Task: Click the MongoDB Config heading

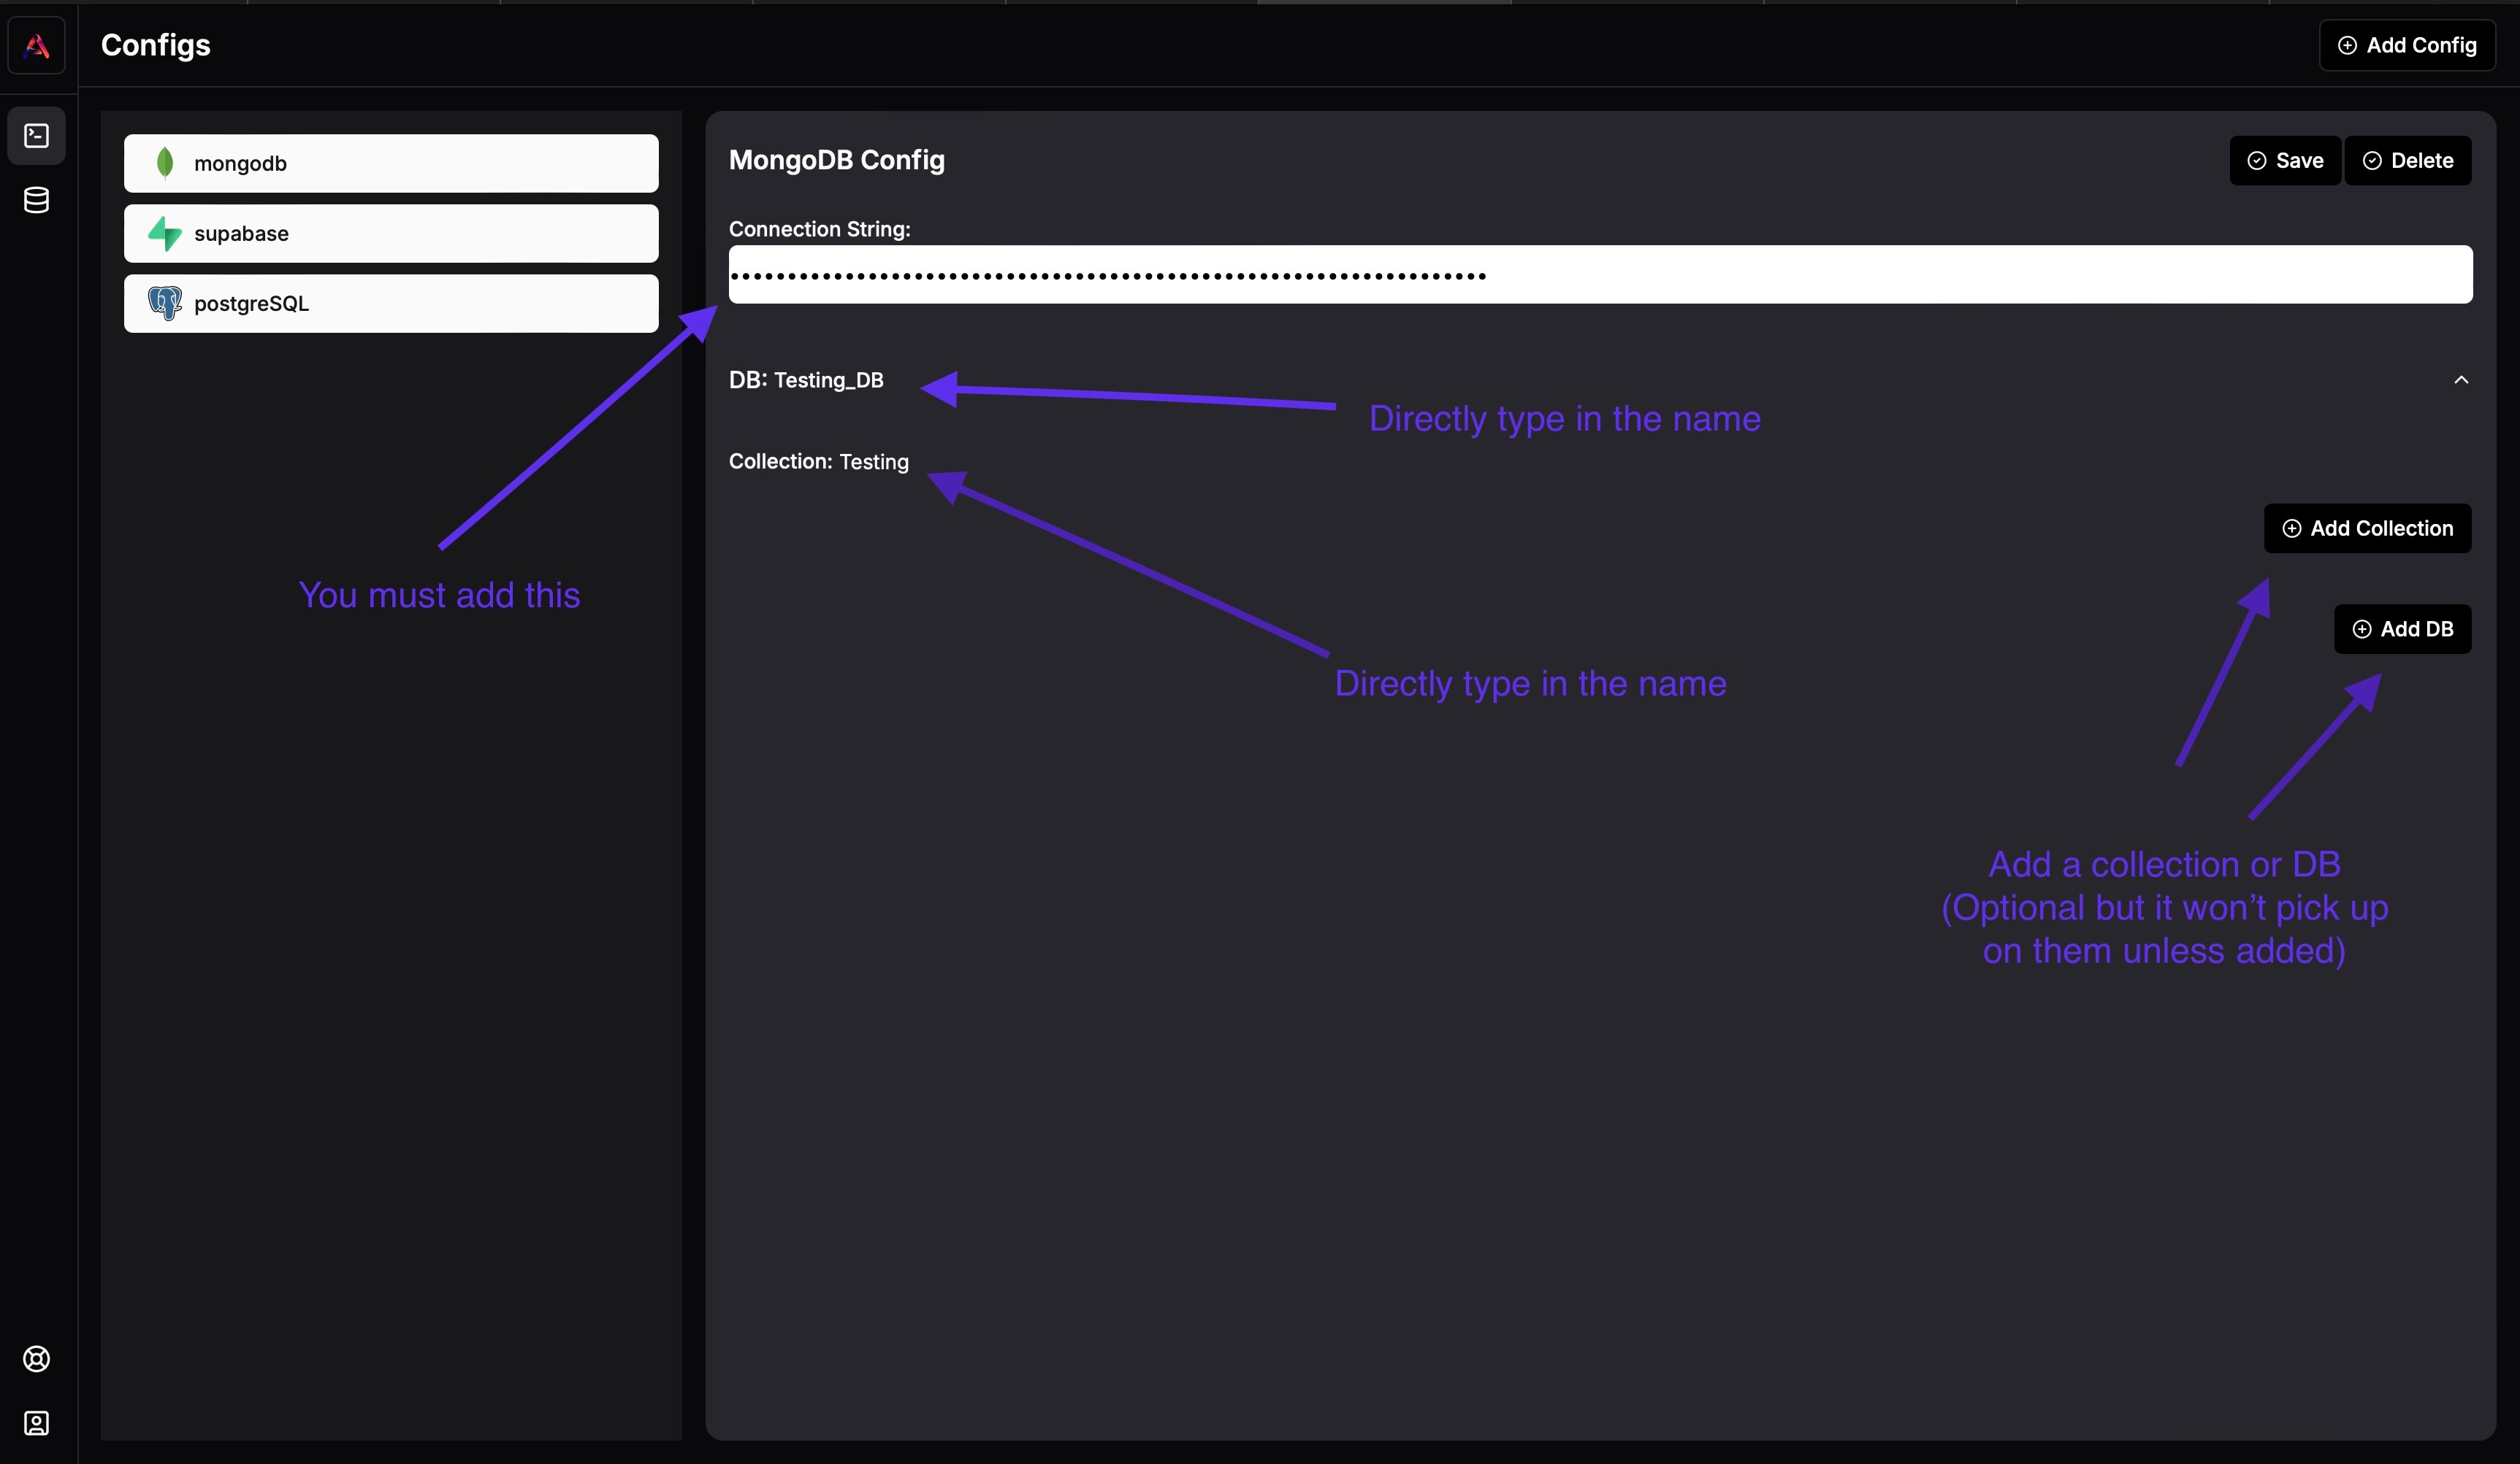Action: pyautogui.click(x=837, y=160)
